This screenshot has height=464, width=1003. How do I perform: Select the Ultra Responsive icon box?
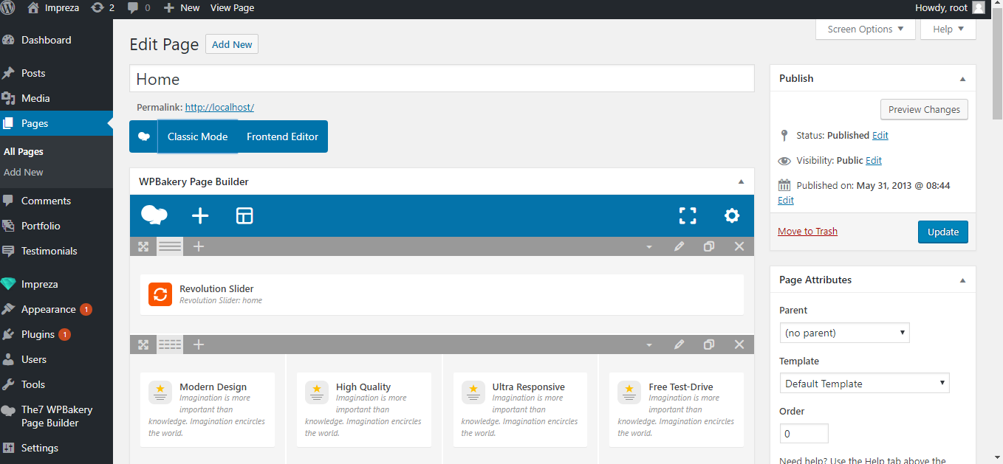pyautogui.click(x=521, y=409)
